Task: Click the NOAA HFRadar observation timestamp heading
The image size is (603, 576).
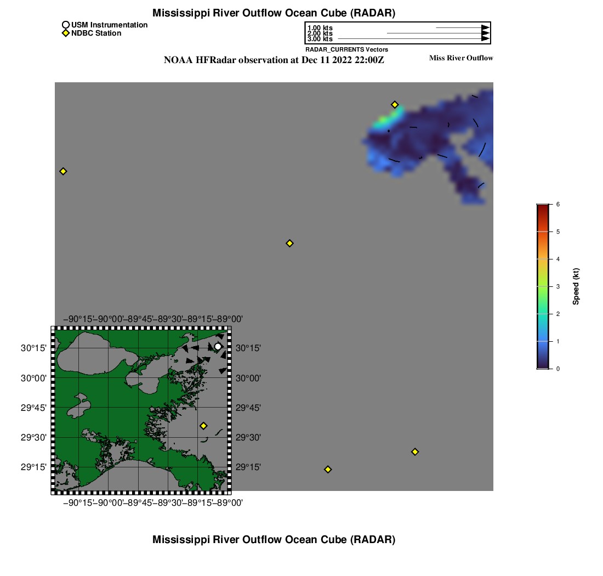Action: 274,60
